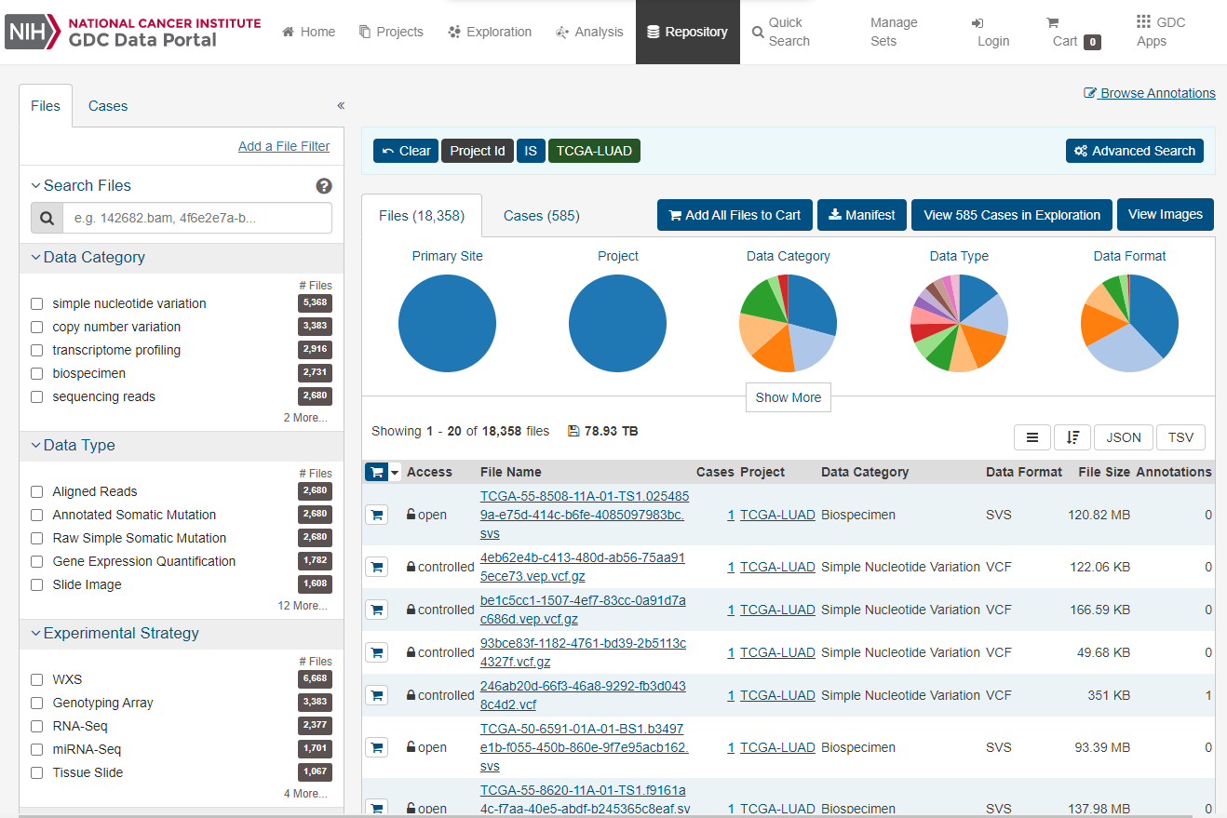The height and width of the screenshot is (818, 1227).
Task: Open the Analysis menu
Action: coord(589,32)
